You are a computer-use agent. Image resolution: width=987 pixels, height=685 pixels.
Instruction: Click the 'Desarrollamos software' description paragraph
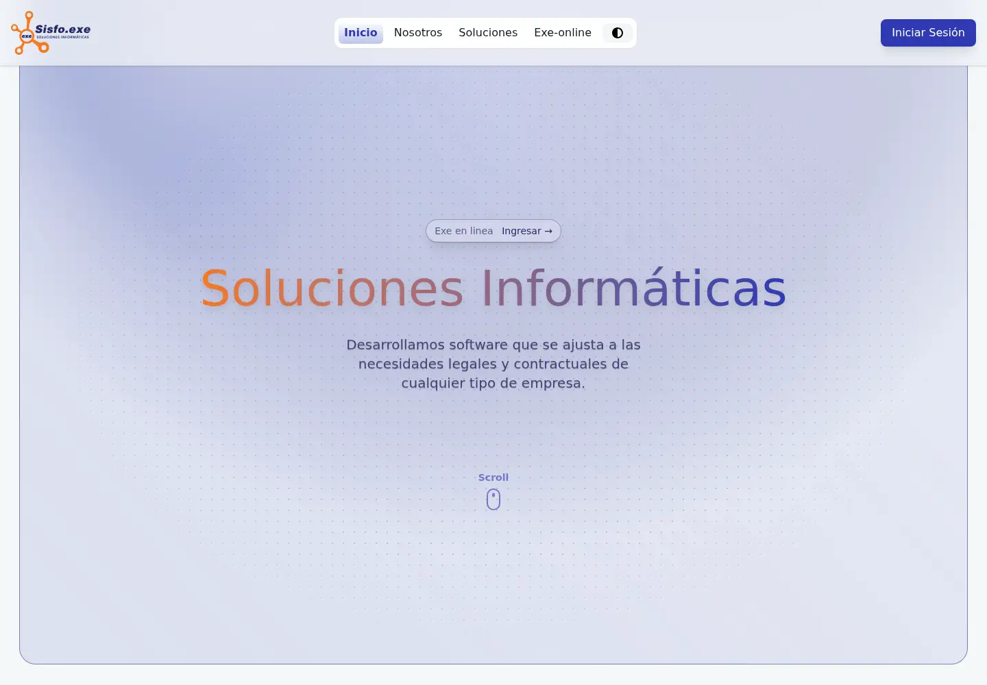[493, 364]
